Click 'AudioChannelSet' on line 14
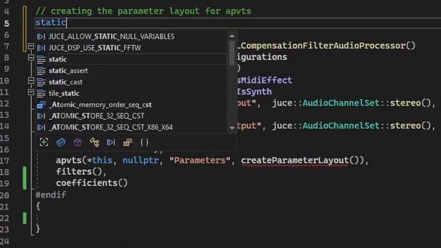Viewport: 441px width, 248px height. pos(341,125)
